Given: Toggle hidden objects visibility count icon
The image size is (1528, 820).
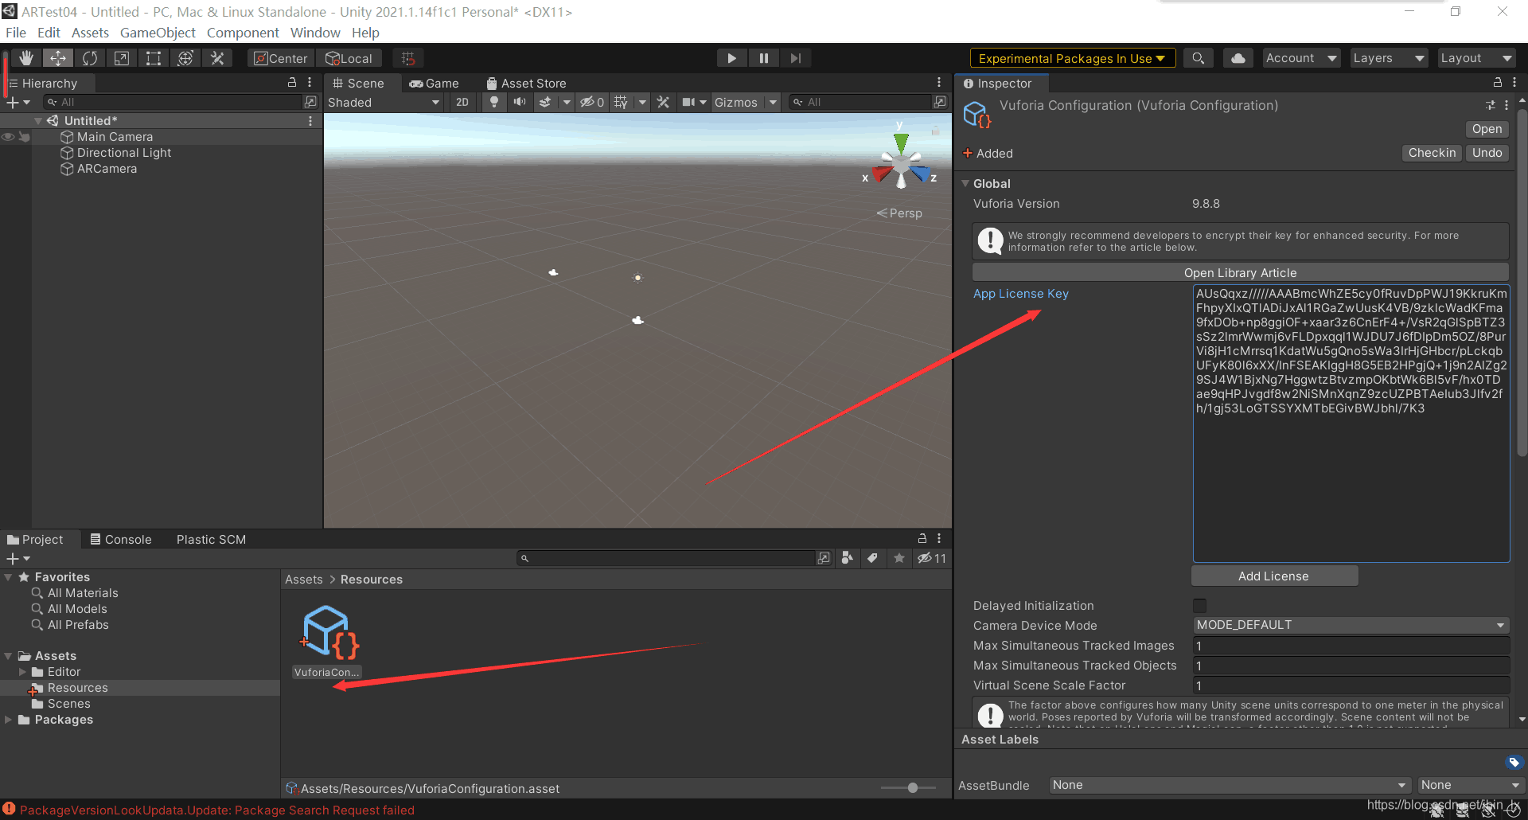Looking at the screenshot, I should 592,102.
